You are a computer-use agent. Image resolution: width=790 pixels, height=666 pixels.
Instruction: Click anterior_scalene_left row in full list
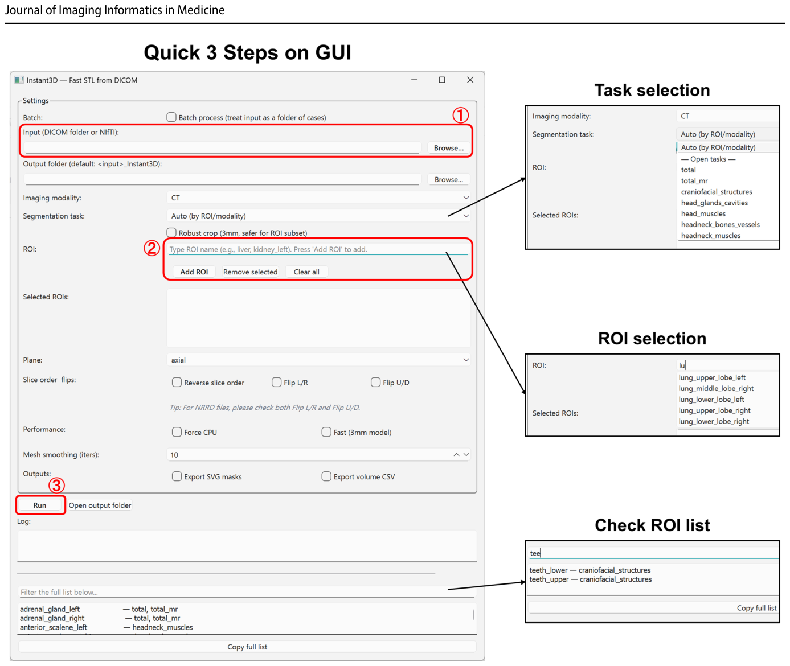click(106, 627)
